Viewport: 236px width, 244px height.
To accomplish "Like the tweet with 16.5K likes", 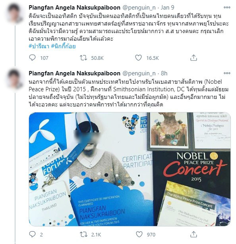I will [x=138, y=58].
